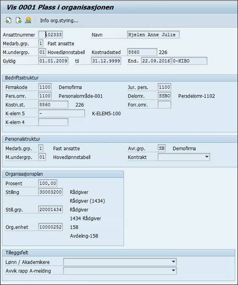Click the Org.enhet field 10000252
238x285 pixels.
[x=50, y=227]
